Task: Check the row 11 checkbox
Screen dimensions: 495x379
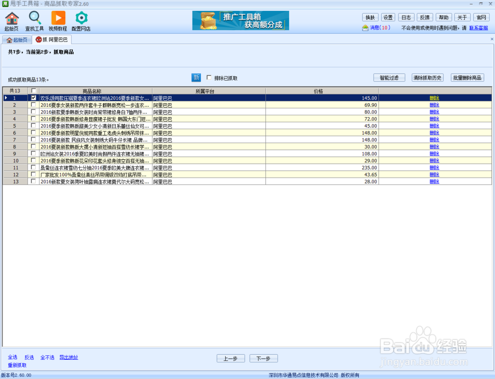Action: click(34, 167)
